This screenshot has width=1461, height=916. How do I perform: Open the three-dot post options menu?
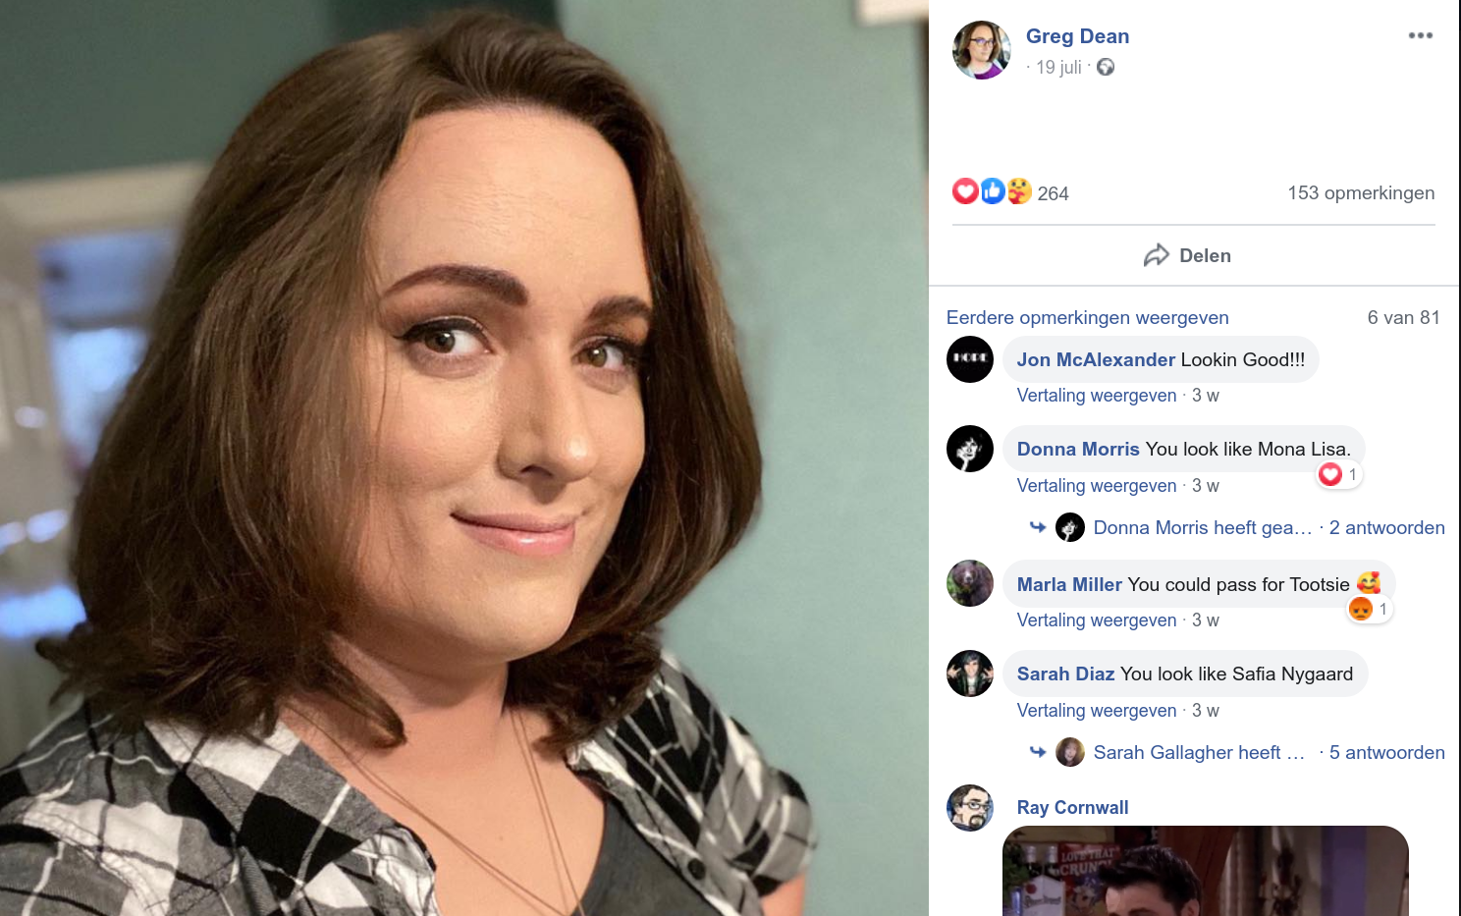pos(1420,35)
